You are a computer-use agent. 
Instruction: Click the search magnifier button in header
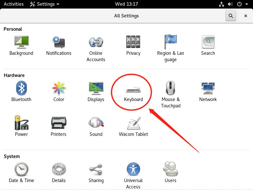coord(231,16)
